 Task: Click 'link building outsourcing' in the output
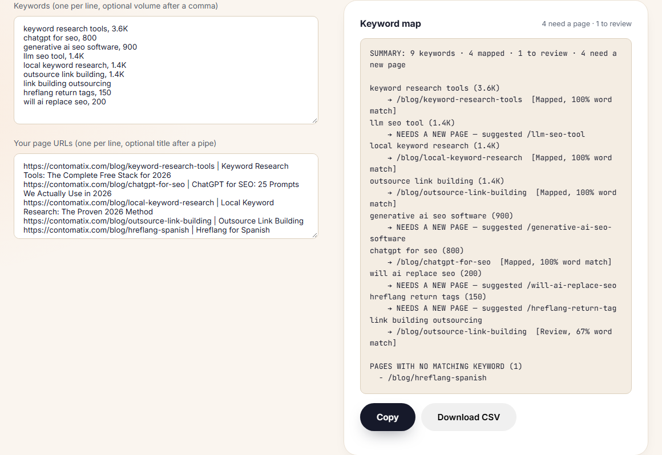tap(426, 320)
